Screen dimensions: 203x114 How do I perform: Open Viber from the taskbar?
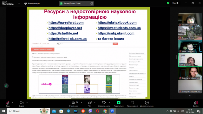pyautogui.click(x=90, y=111)
